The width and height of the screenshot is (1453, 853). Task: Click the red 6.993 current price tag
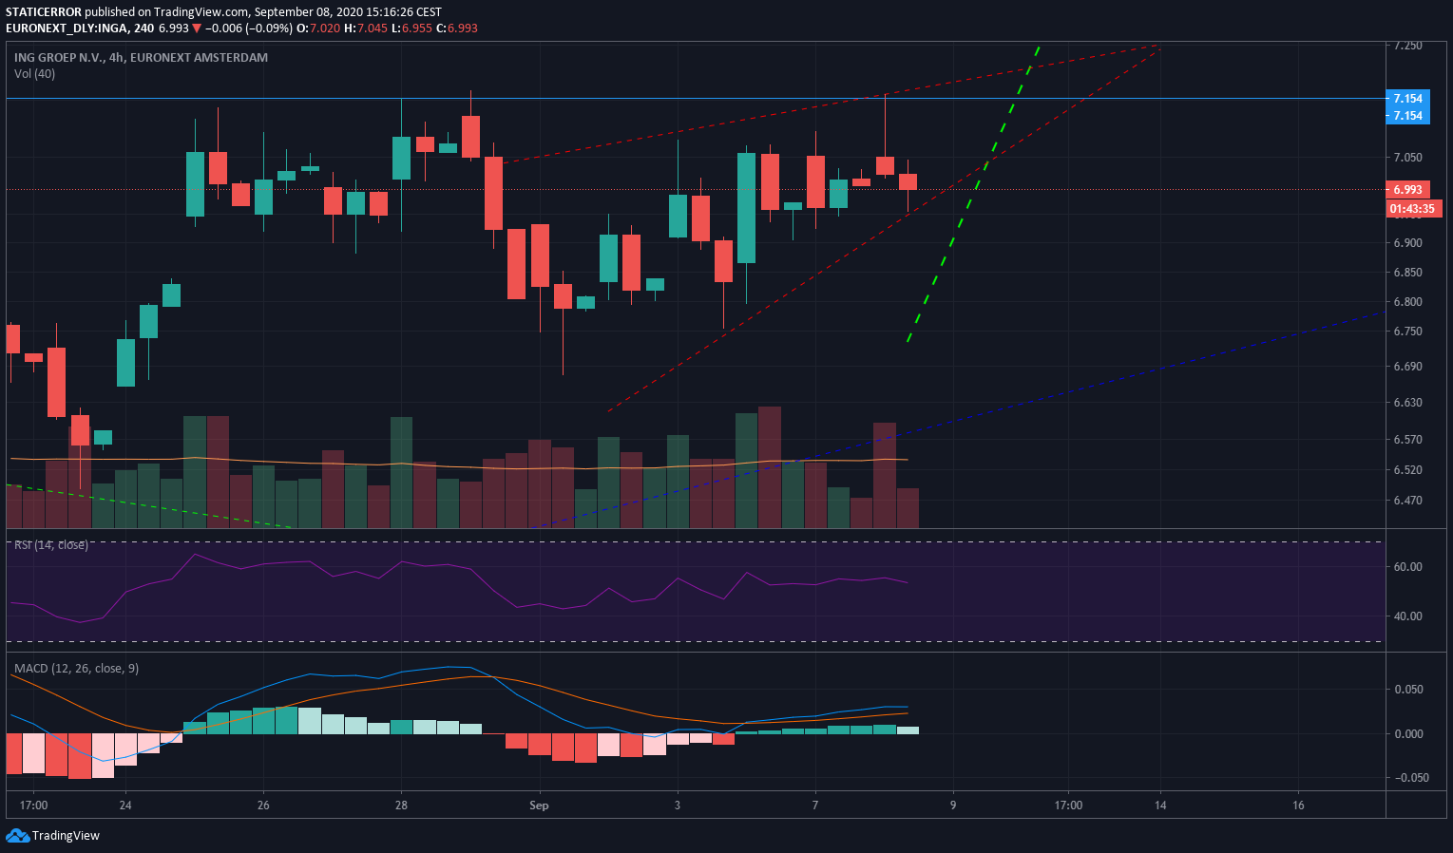(1407, 190)
